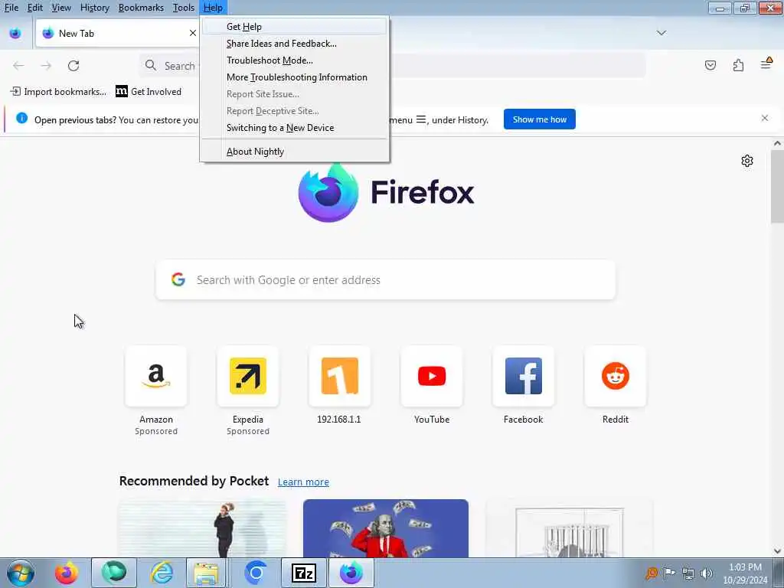Open the Get Involved bookmark
784x588 pixels.
[149, 92]
